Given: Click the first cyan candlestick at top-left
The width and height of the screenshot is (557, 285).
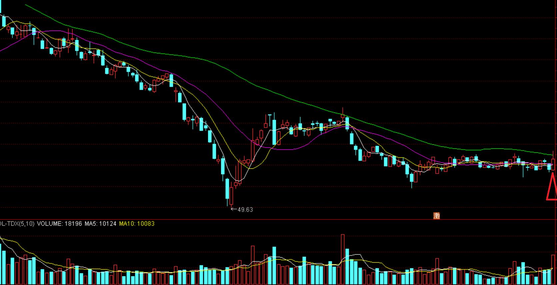Looking at the screenshot, I should pos(4,21).
